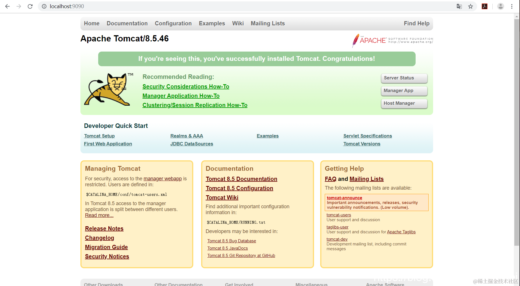This screenshot has height=286, width=520.
Task: Open the Home navigation item
Action: [92, 23]
